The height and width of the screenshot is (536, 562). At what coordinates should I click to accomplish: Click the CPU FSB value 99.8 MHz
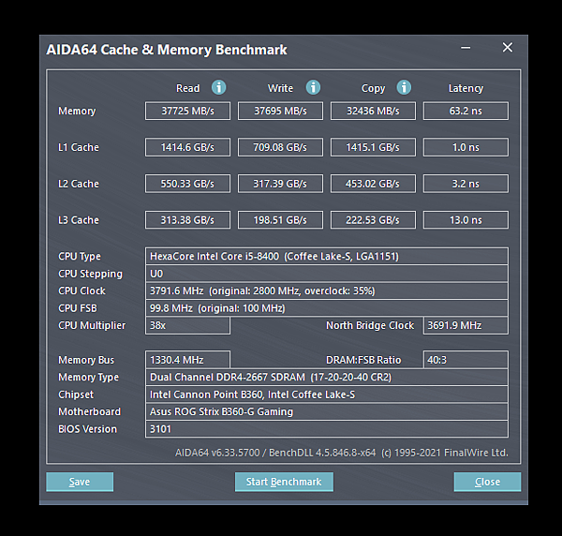click(327, 308)
